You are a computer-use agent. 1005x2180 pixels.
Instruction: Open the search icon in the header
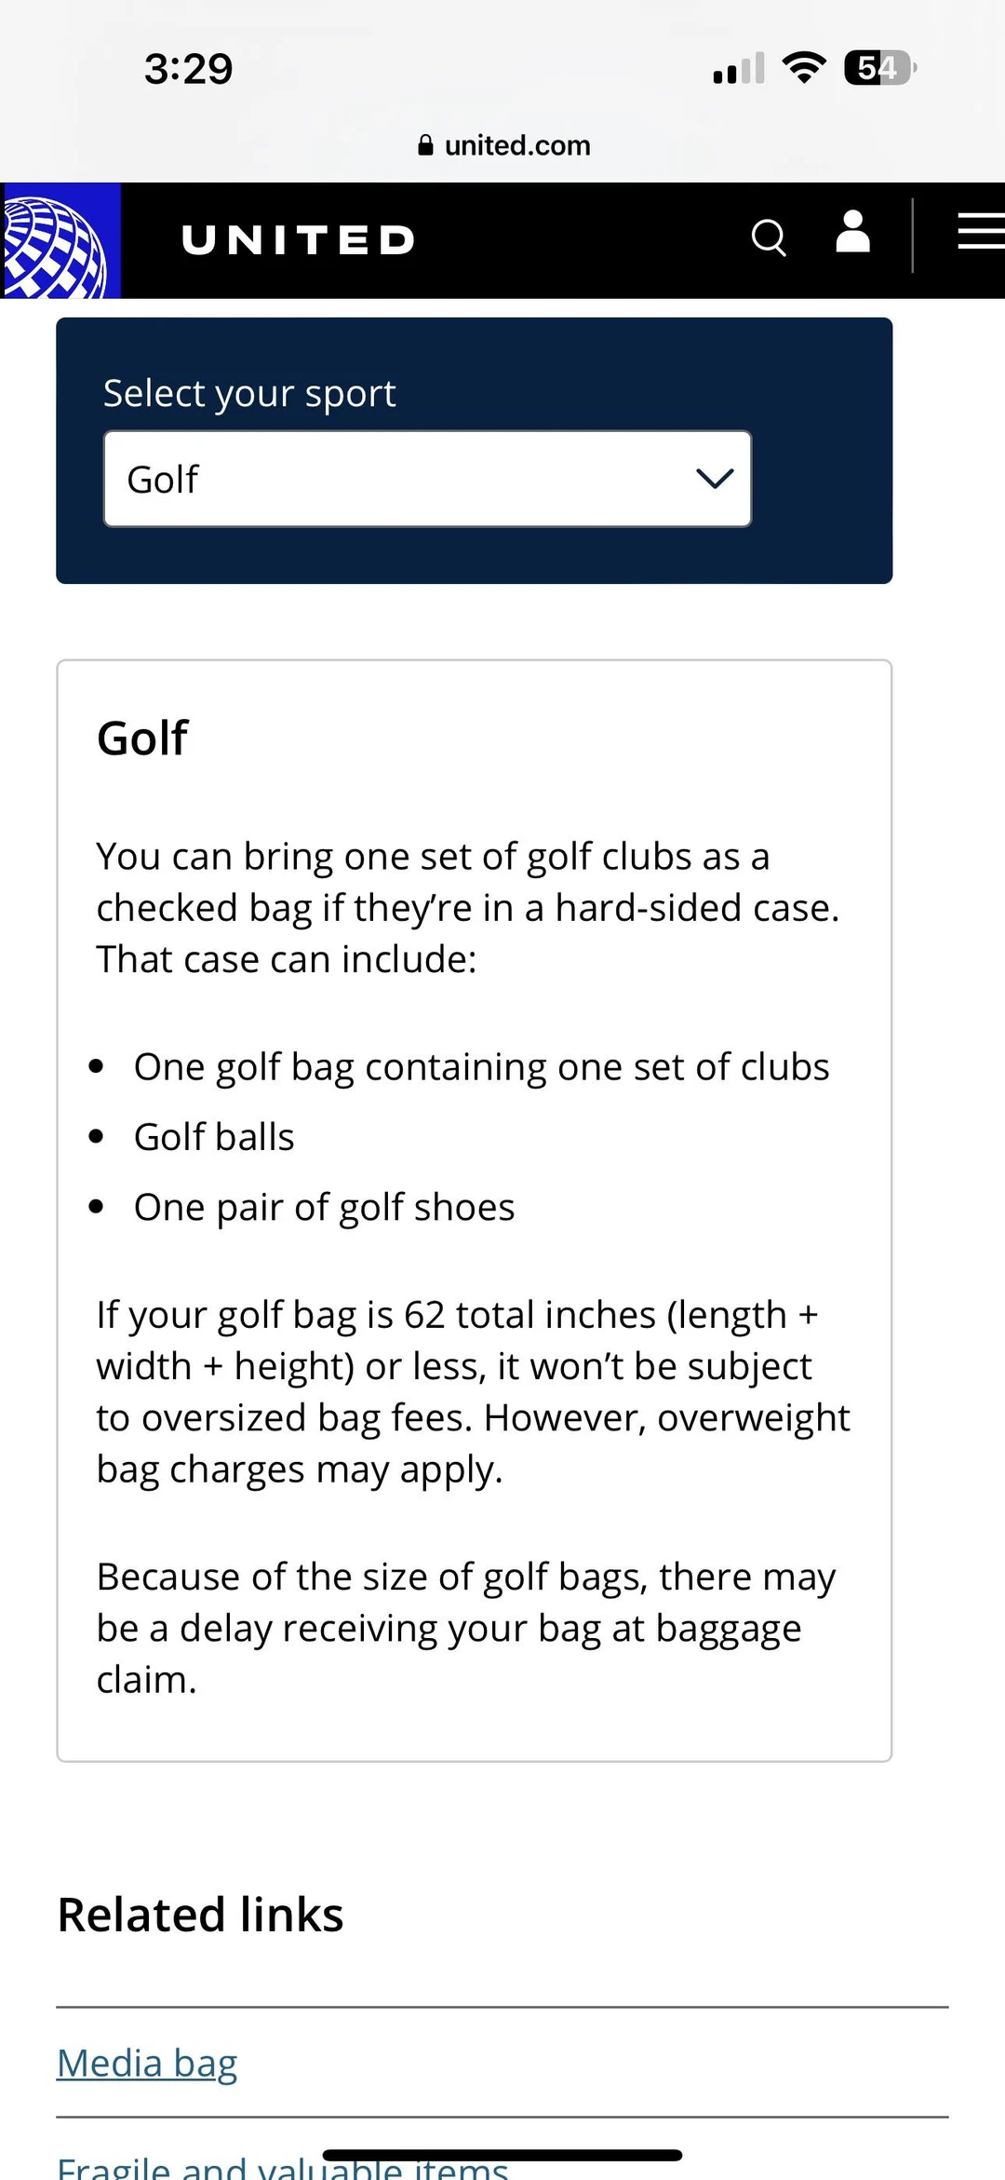click(x=769, y=238)
